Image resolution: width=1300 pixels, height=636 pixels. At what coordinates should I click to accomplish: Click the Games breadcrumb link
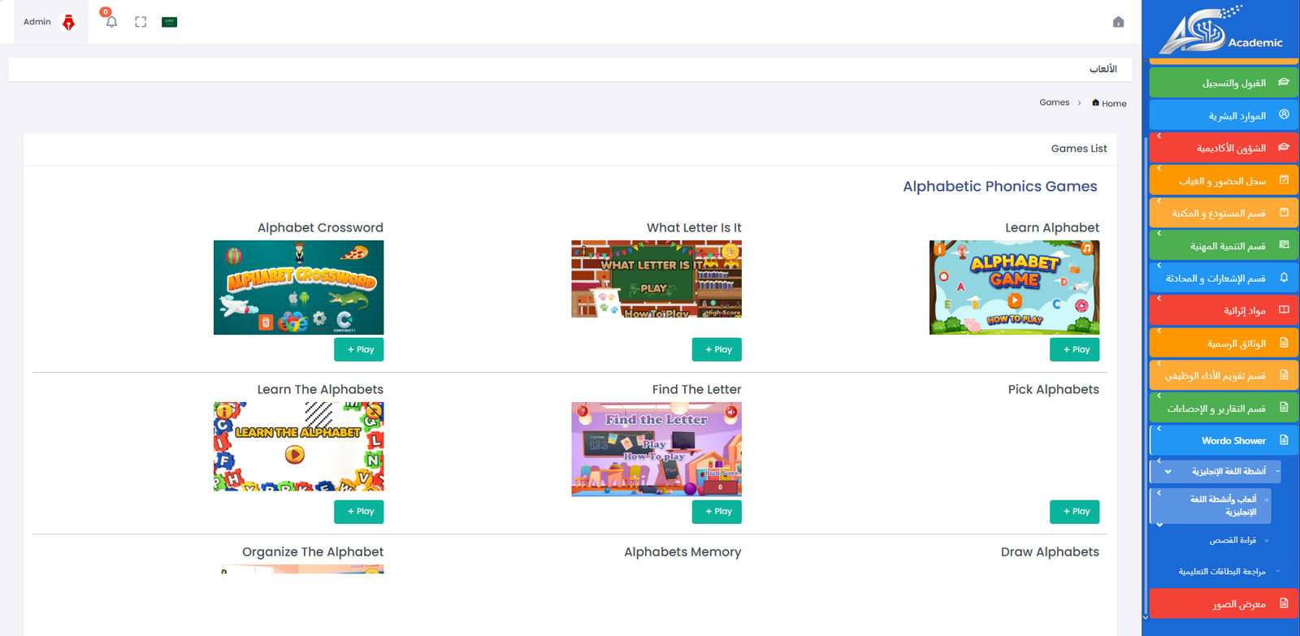pos(1054,102)
